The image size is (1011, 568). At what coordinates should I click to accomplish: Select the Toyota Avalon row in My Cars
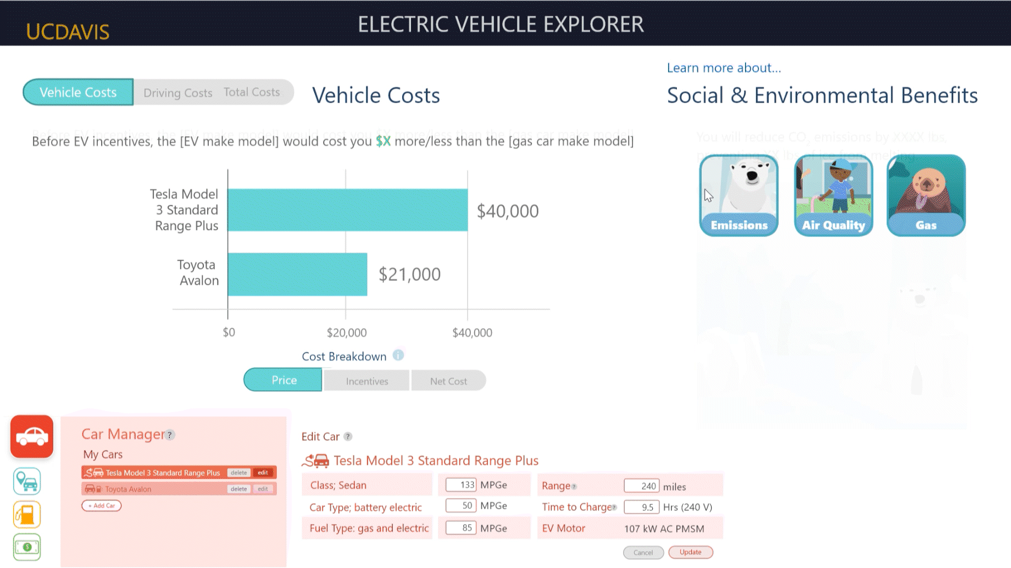pos(179,489)
